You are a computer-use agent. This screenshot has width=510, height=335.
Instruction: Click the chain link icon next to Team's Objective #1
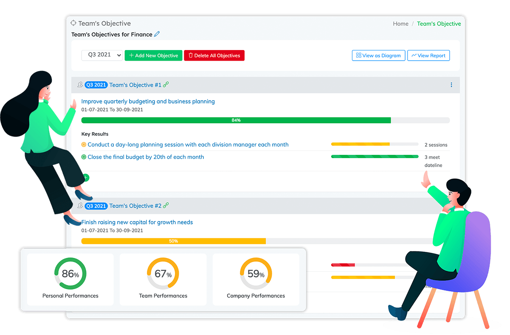(166, 85)
